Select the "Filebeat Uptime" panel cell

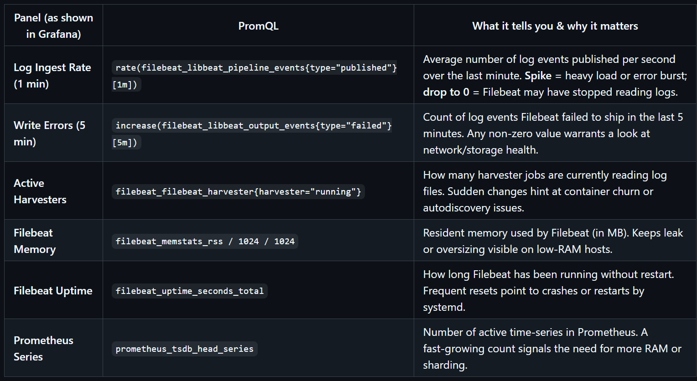(53, 291)
